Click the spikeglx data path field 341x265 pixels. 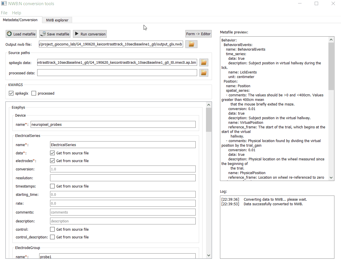(x=117, y=63)
